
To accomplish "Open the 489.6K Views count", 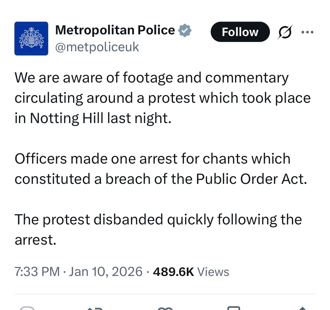I will click(191, 272).
